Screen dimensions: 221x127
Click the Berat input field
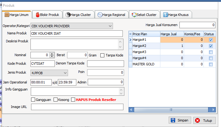(77, 55)
